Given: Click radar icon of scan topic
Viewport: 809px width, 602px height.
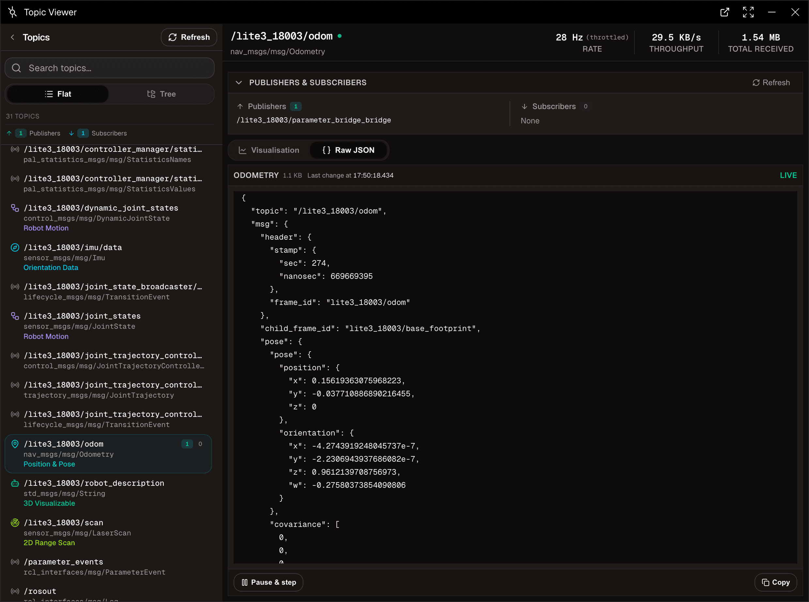Looking at the screenshot, I should 15,523.
